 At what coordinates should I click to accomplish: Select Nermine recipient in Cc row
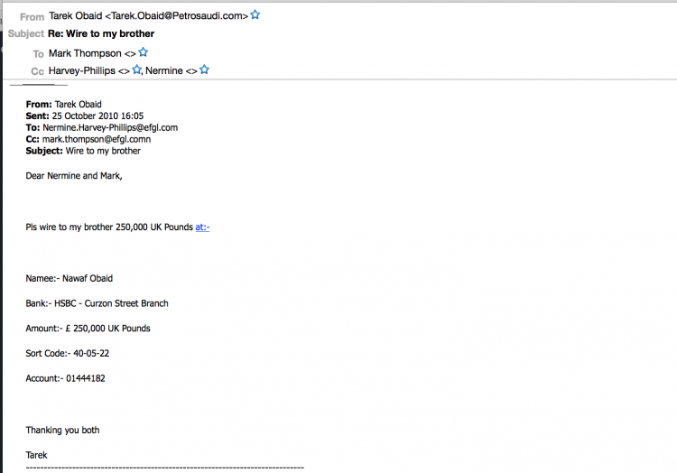pos(164,70)
